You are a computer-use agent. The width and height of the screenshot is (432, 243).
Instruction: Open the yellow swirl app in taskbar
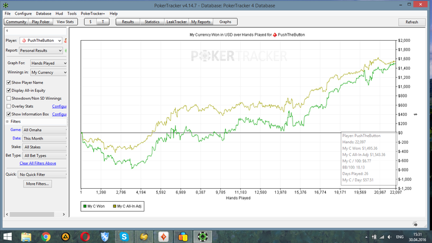[144, 237]
